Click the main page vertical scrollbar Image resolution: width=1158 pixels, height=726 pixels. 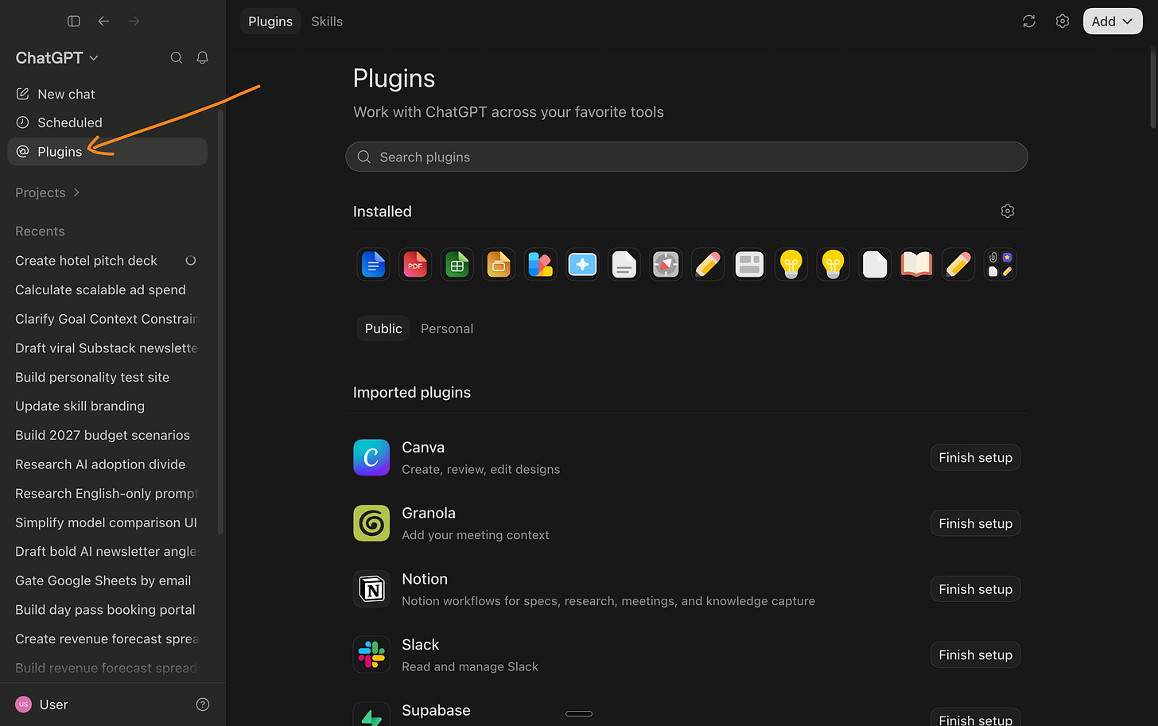coord(1154,87)
